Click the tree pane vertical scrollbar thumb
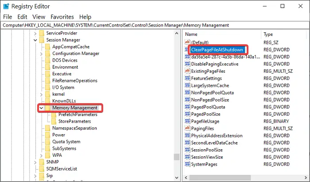310x182 pixels. [x=177, y=157]
